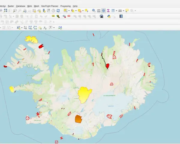Click the Zoom Full extent icon
The width and height of the screenshot is (180, 144).
(x=5, y=10)
